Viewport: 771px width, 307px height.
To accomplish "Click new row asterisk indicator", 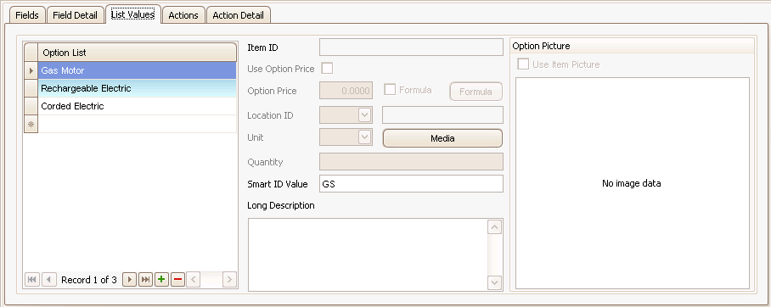I will (x=31, y=125).
